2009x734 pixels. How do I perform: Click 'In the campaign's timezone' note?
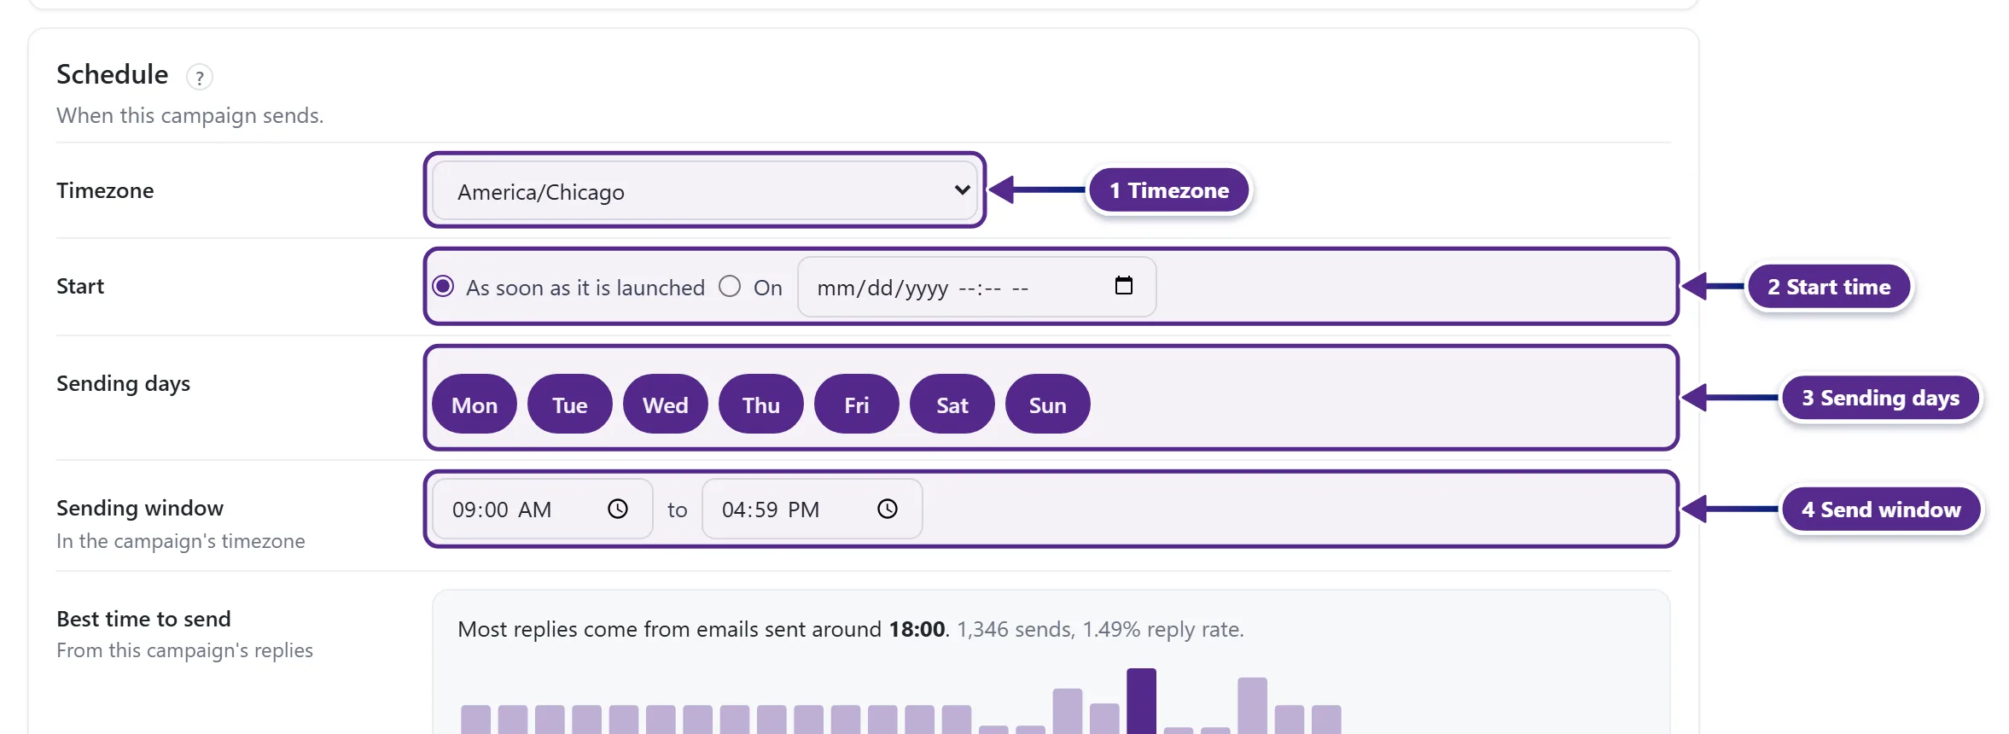(181, 541)
